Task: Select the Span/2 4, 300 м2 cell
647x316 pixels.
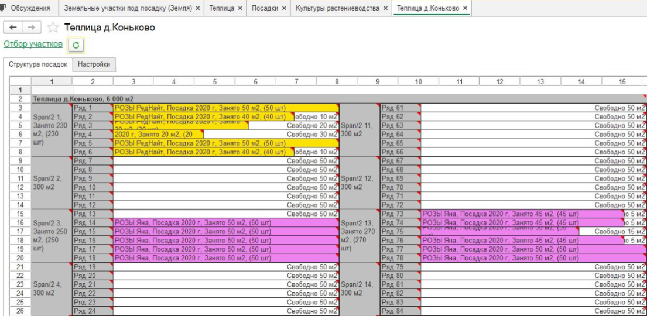Action: coord(52,288)
